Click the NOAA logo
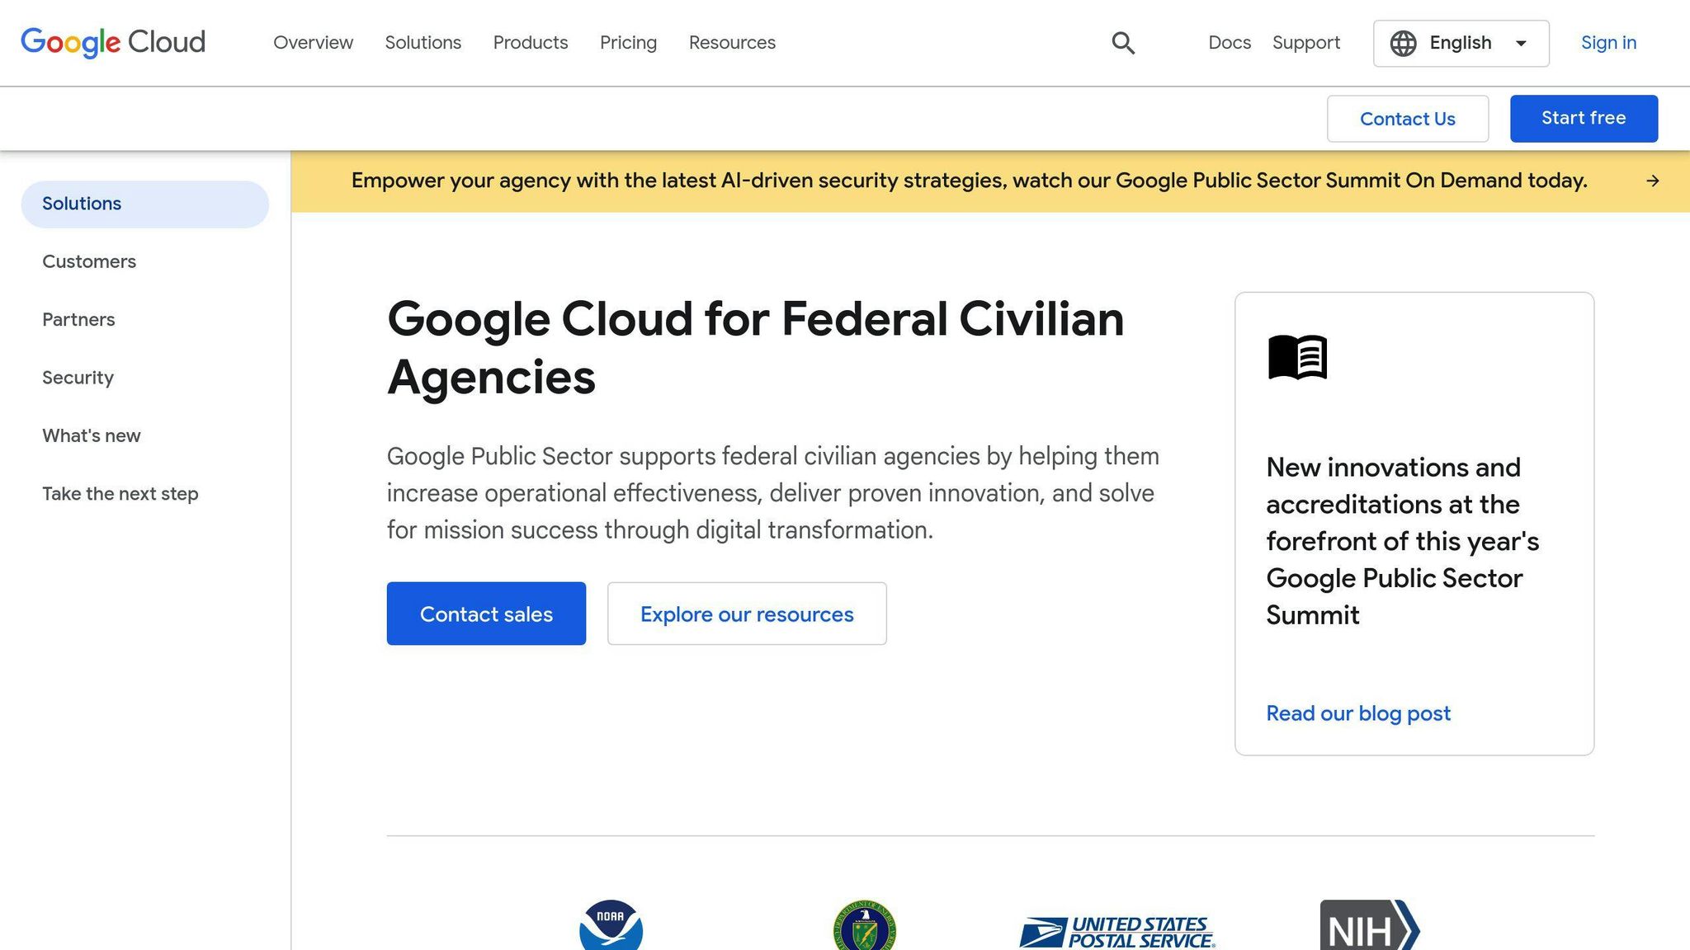Viewport: 1690px width, 950px height. [x=611, y=925]
